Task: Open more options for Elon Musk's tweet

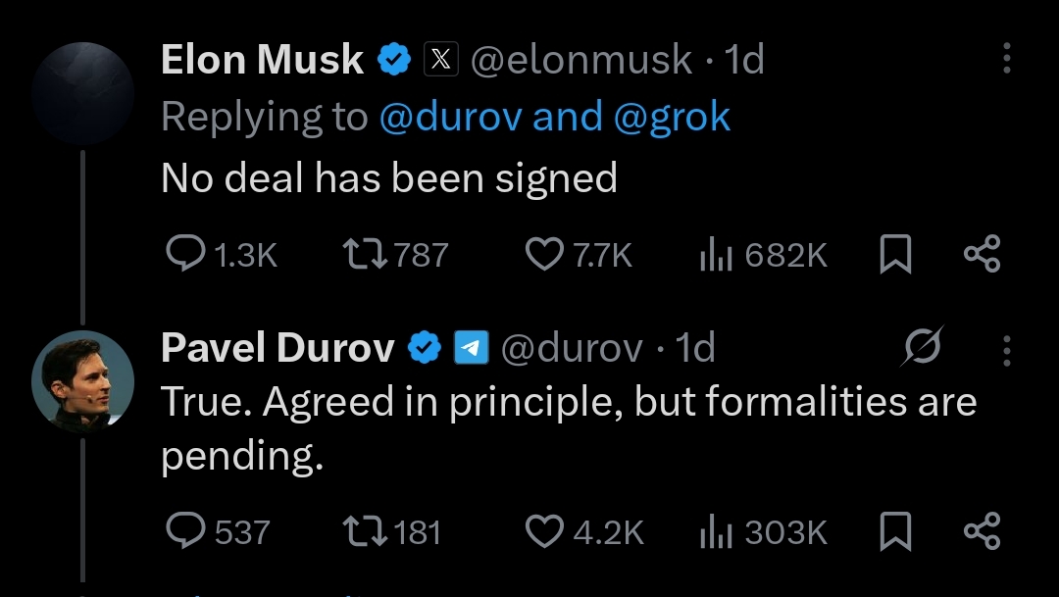Action: tap(1006, 59)
